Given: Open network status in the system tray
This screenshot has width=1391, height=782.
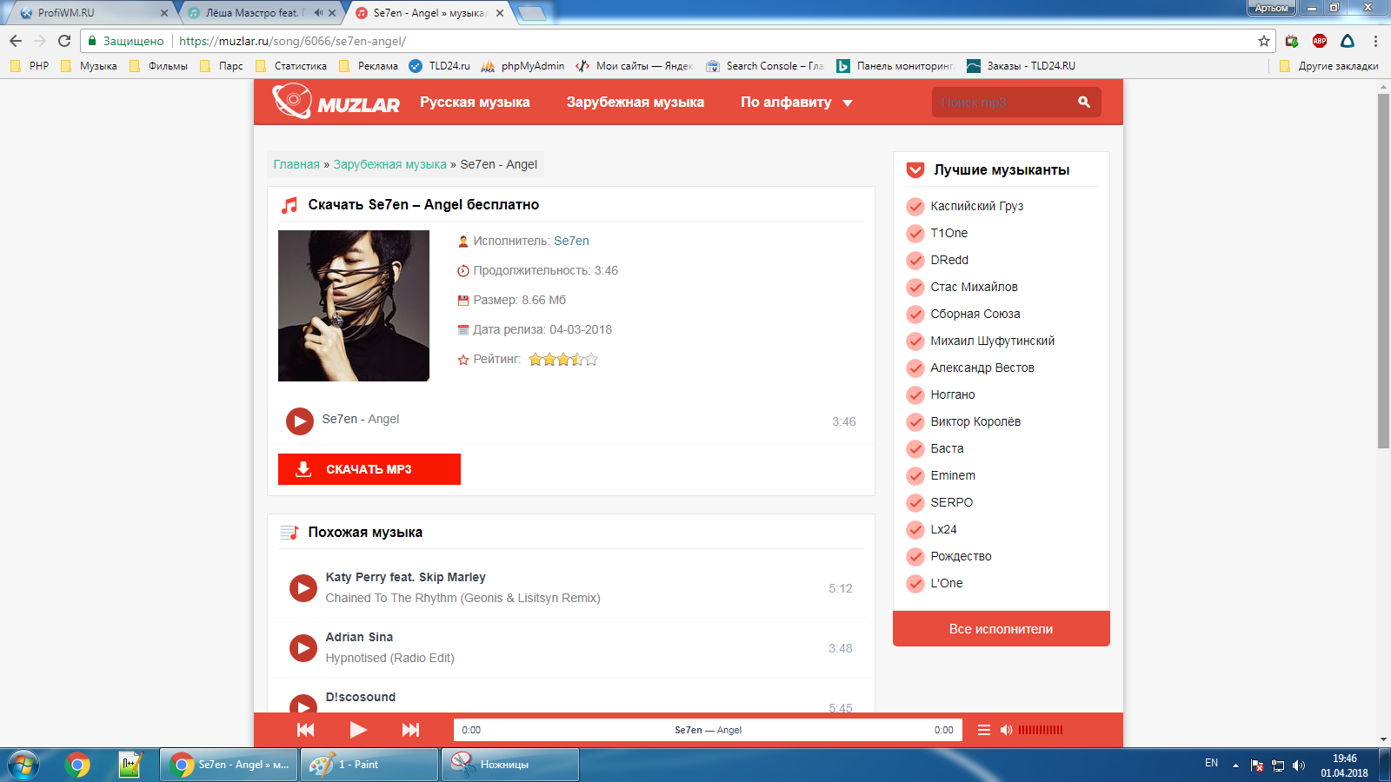Looking at the screenshot, I should 1278,765.
